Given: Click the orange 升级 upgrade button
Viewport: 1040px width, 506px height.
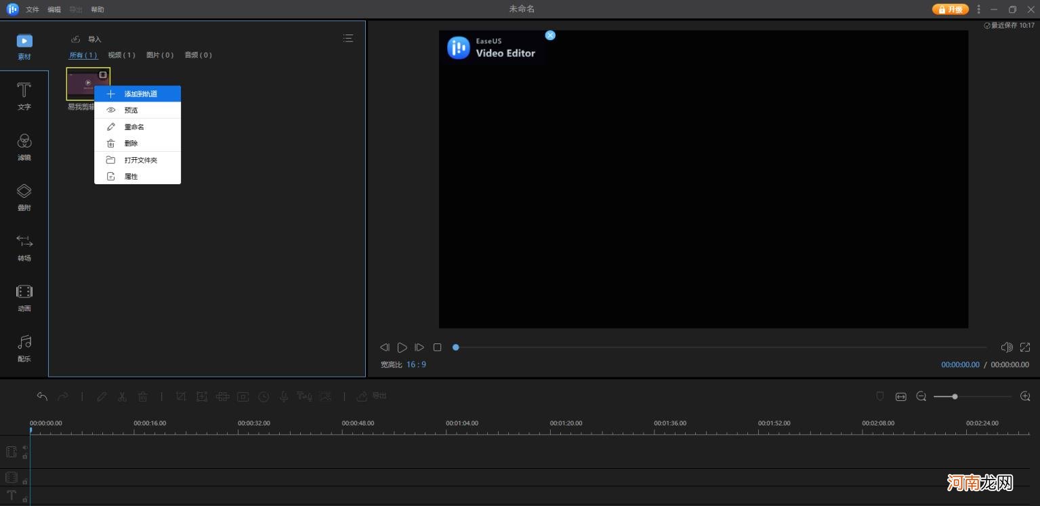Looking at the screenshot, I should pyautogui.click(x=951, y=9).
